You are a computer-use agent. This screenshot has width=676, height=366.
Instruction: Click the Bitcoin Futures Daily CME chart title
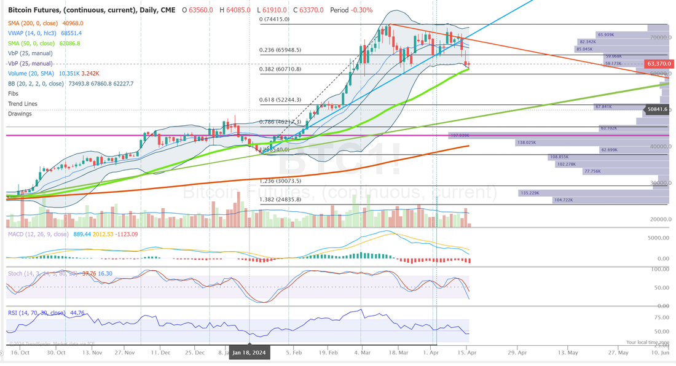click(x=92, y=10)
